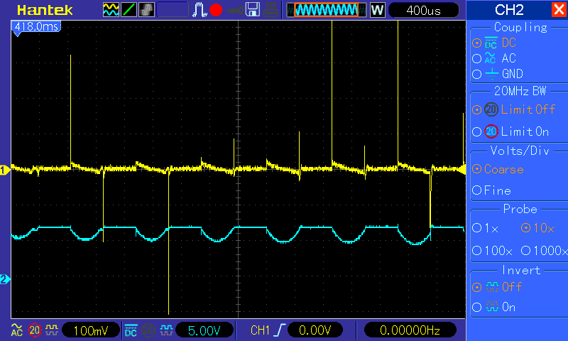
Task: Click the printer icon
Action: pyautogui.click(x=271, y=10)
